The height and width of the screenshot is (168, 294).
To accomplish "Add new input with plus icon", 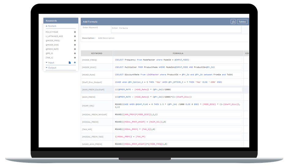I will coord(75,63).
